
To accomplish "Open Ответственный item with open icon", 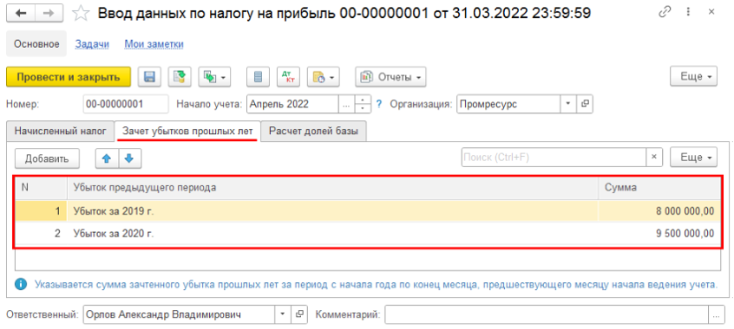I will point(299,314).
